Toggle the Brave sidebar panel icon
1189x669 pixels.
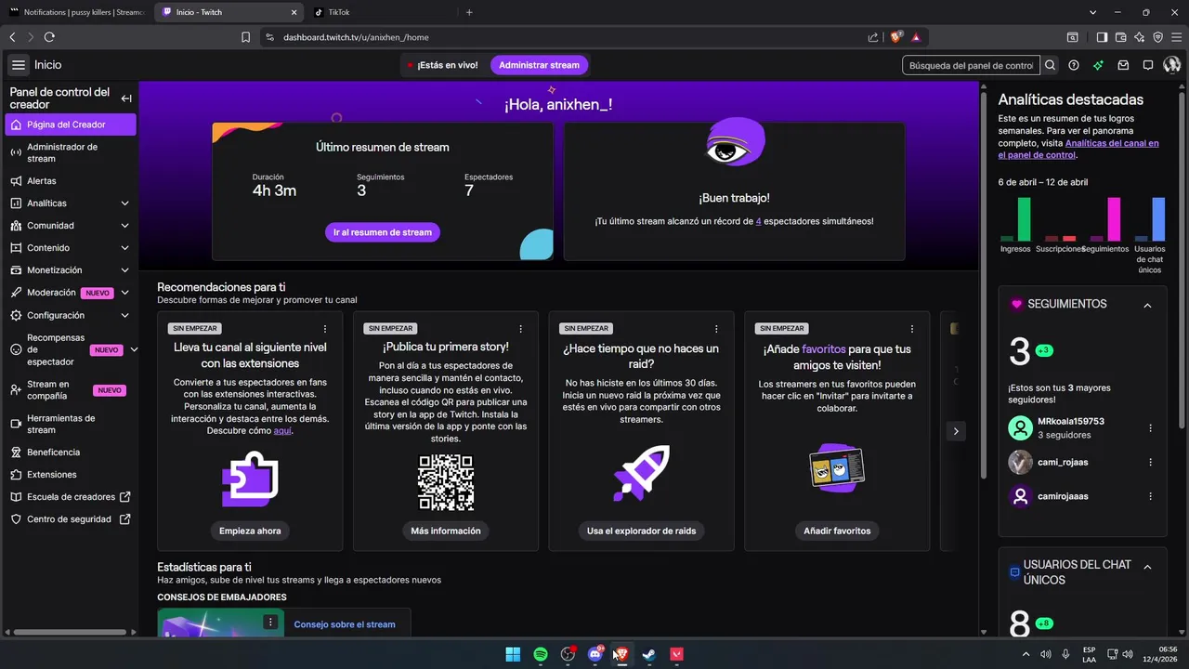(x=1102, y=37)
